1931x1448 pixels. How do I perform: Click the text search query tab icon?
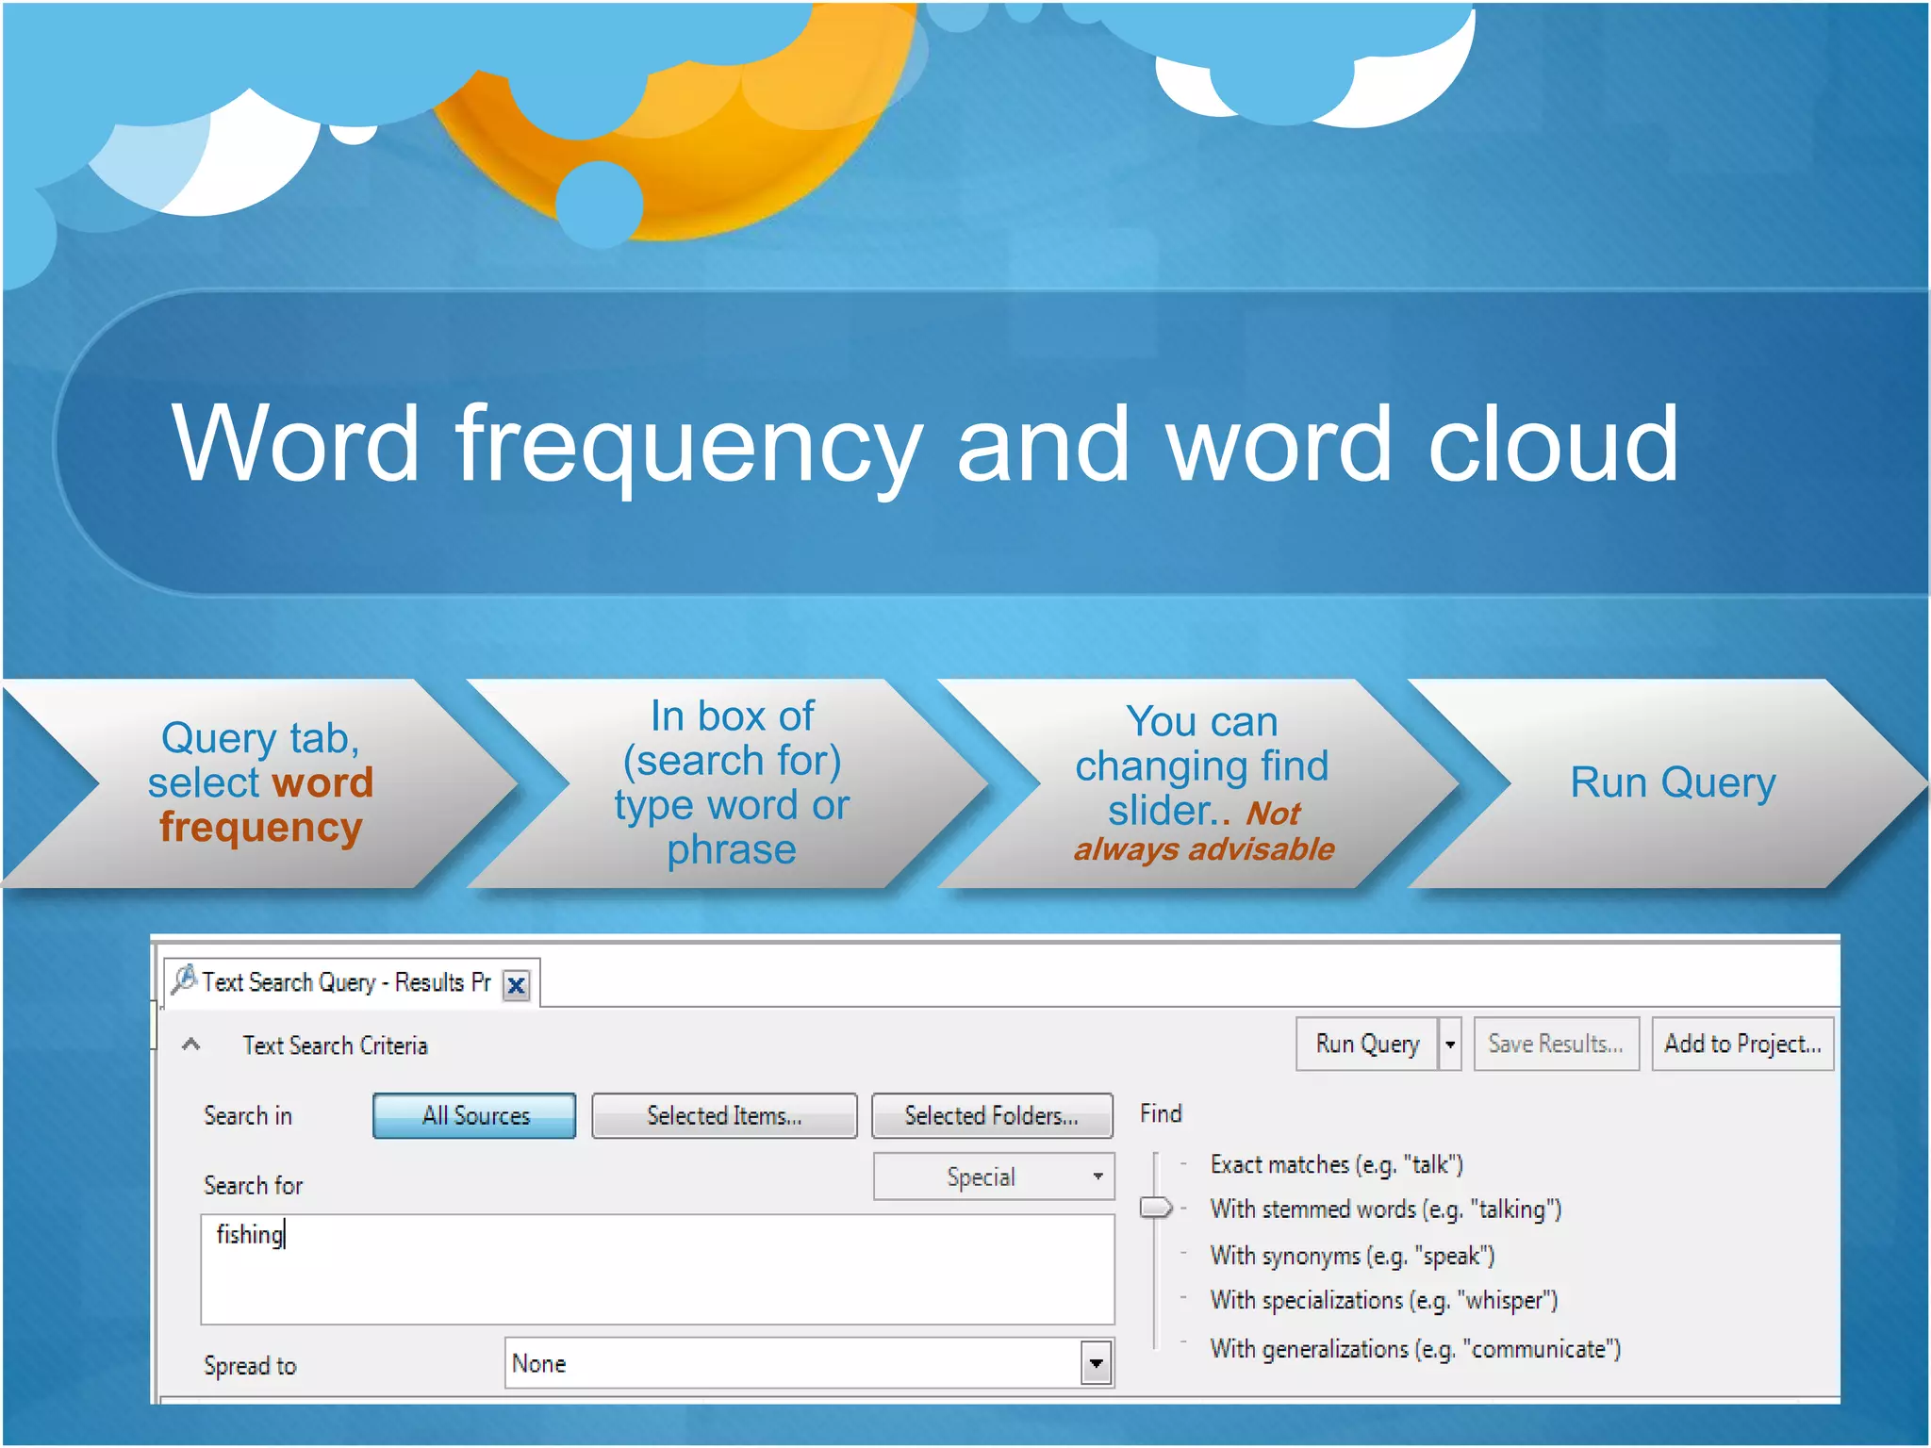tap(184, 980)
